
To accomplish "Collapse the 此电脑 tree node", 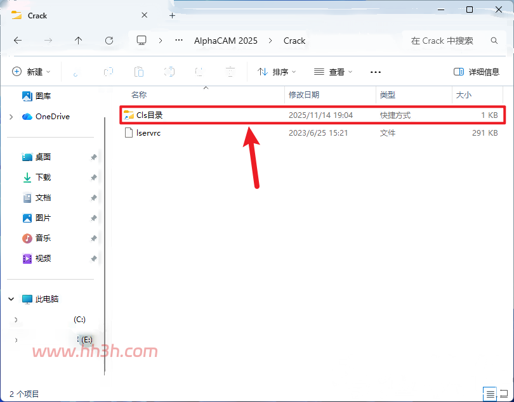I will (x=11, y=299).
